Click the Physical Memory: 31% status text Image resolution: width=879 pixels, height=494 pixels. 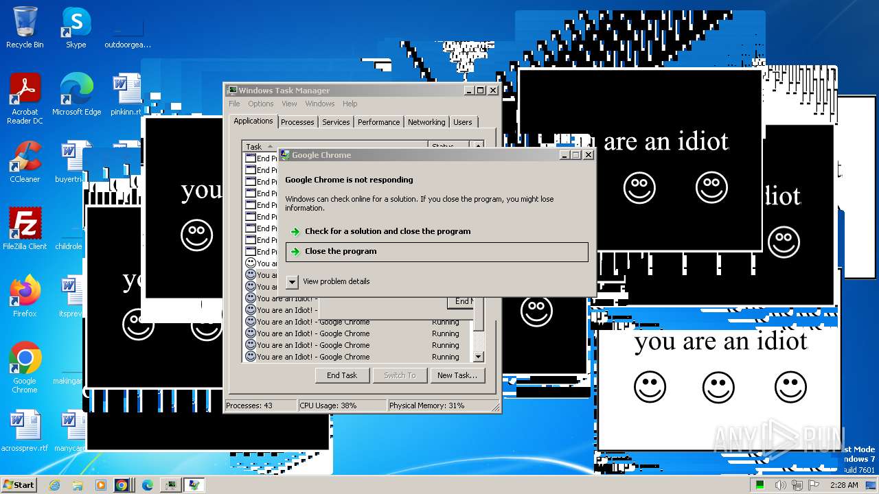coord(427,405)
